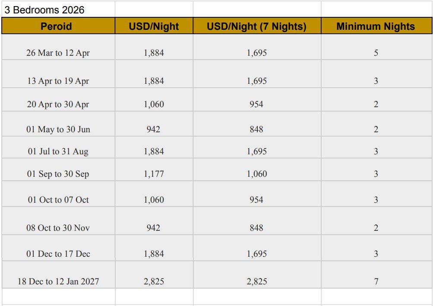433x306 pixels.
Task: Click minimum nights value 7 in last row
Action: tap(376, 281)
